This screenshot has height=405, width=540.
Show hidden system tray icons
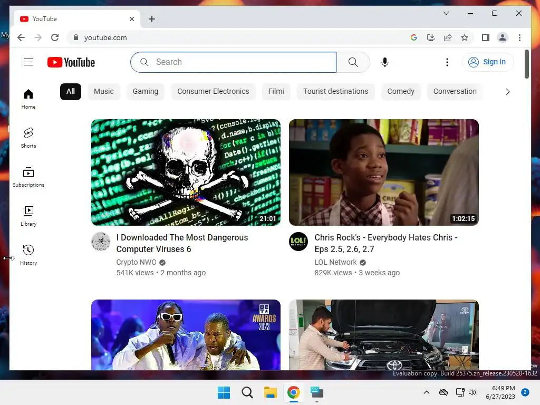point(426,392)
